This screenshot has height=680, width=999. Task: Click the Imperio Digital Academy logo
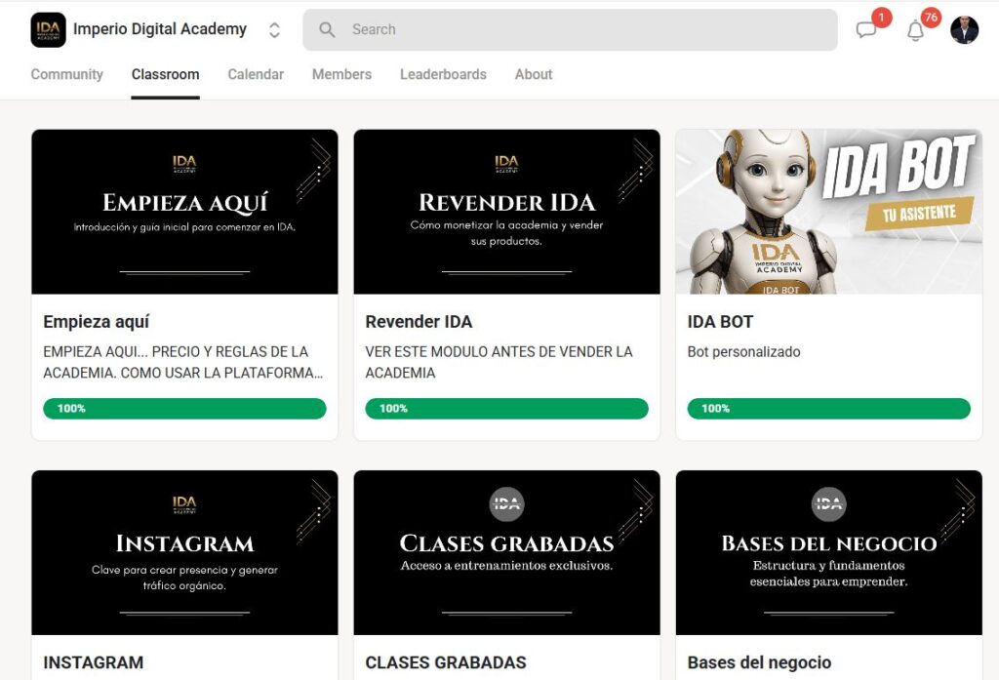[48, 30]
